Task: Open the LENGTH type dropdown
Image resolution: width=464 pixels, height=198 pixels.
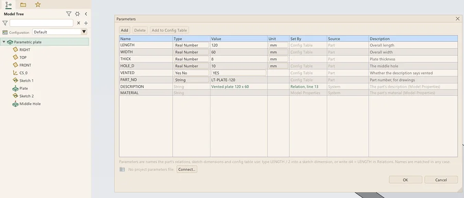Action: 191,45
